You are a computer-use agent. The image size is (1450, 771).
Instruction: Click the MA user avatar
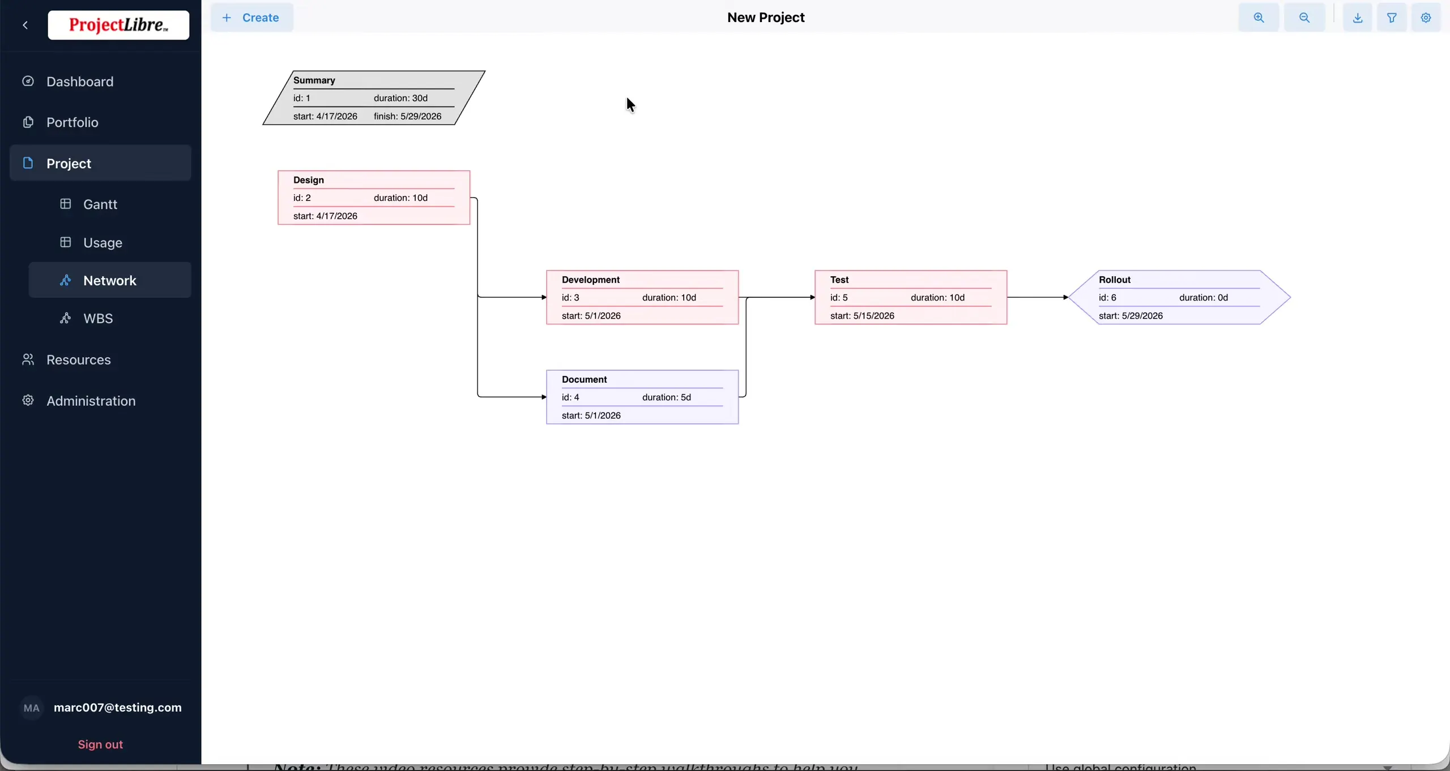pos(32,708)
